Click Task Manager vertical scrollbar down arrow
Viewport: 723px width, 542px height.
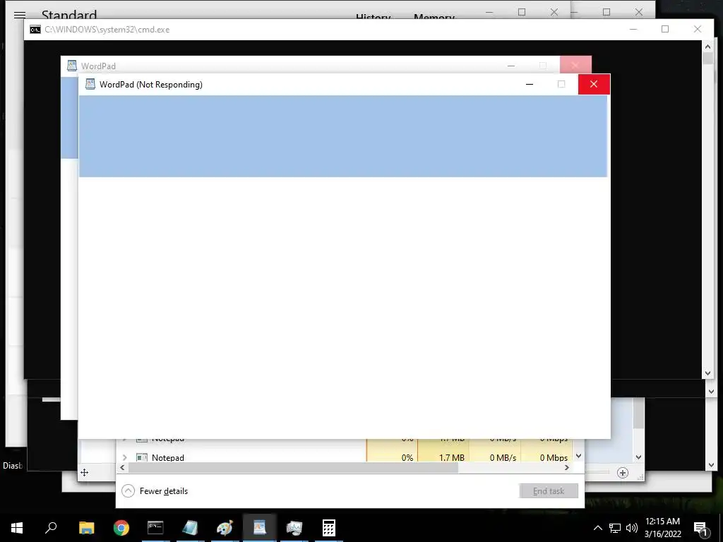tap(579, 456)
